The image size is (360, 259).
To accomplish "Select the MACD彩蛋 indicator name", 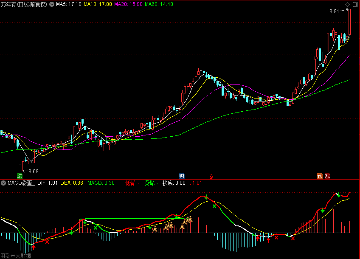I will [21, 183].
